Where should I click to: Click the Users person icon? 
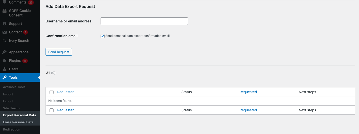pos(5,69)
